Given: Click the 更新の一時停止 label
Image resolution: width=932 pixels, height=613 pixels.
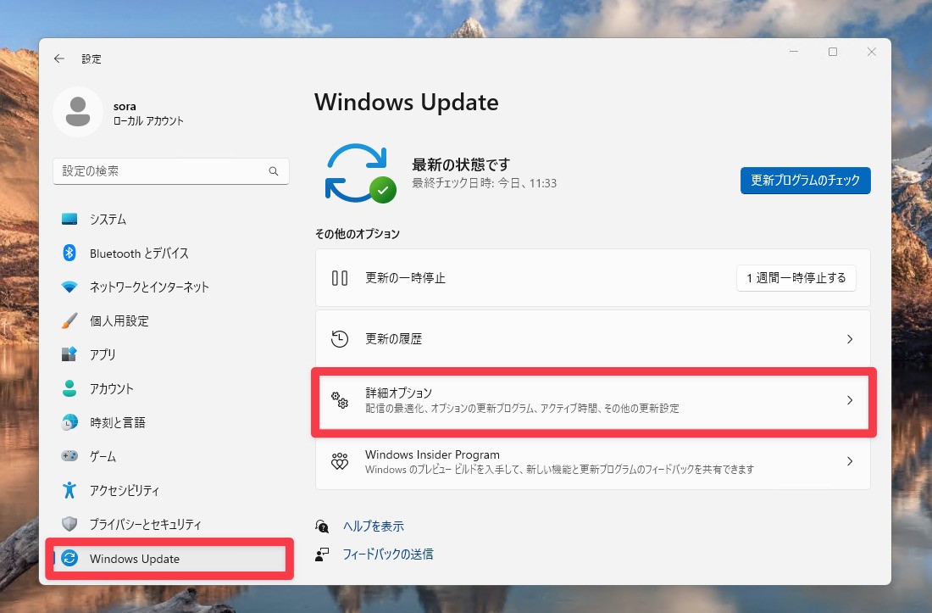Looking at the screenshot, I should (405, 277).
